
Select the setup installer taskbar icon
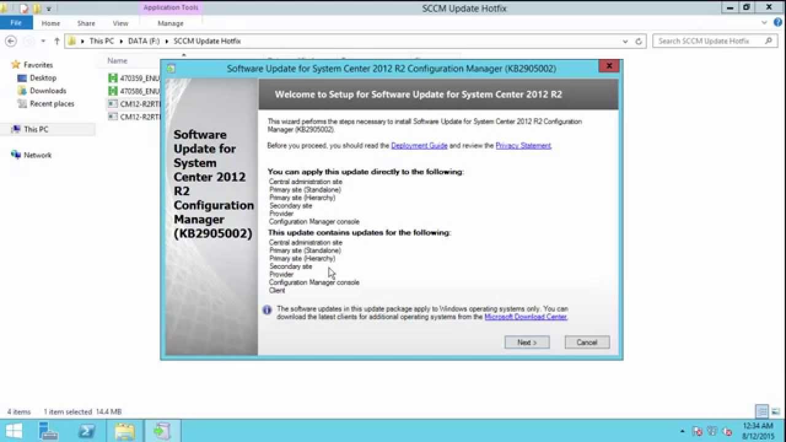pyautogui.click(x=163, y=431)
